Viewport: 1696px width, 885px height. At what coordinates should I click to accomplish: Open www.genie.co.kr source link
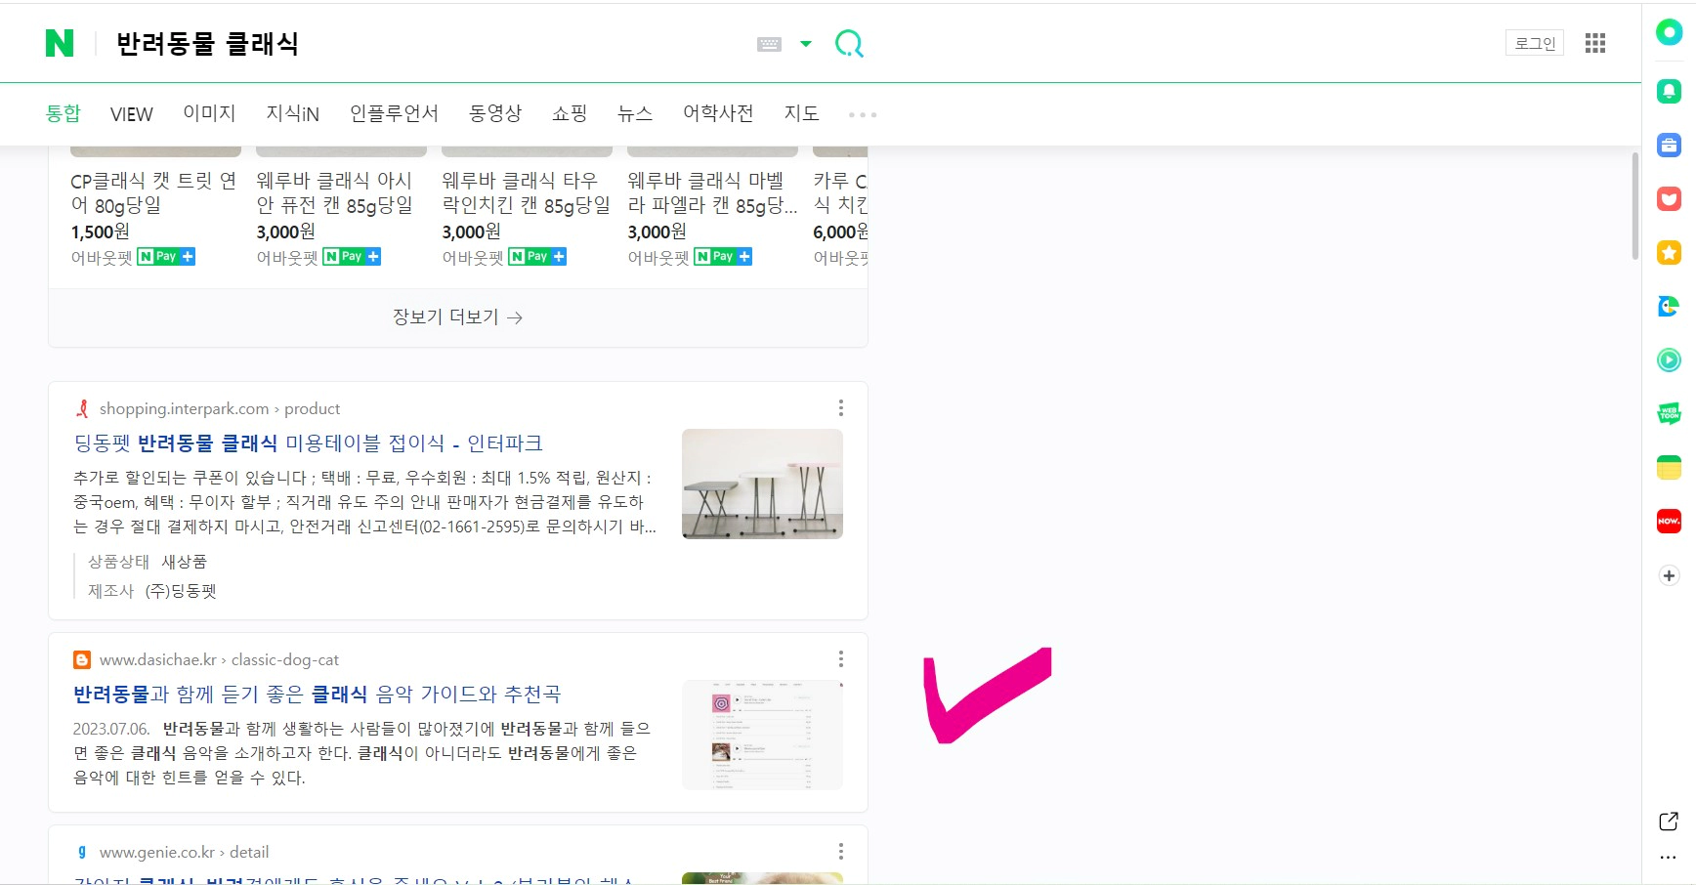coord(184,852)
